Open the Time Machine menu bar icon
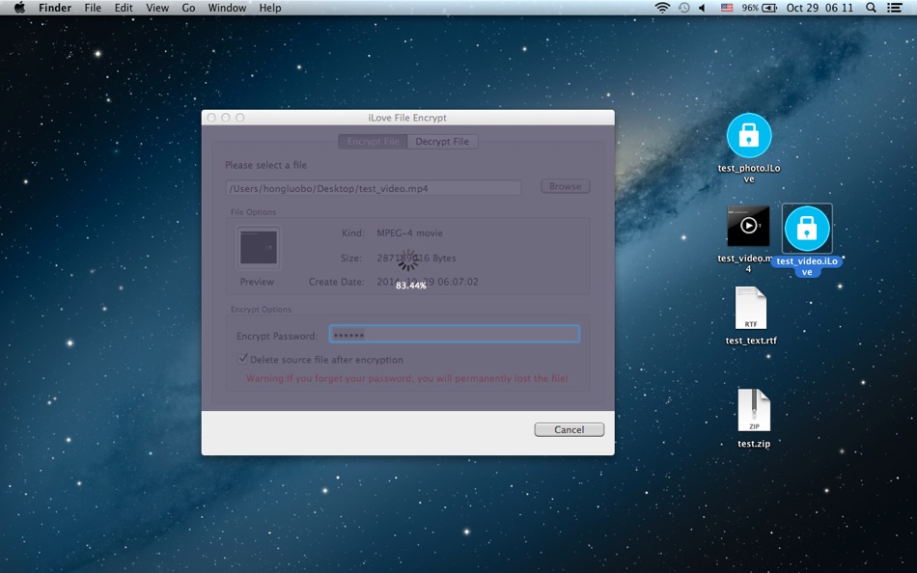The height and width of the screenshot is (573, 917). (683, 8)
